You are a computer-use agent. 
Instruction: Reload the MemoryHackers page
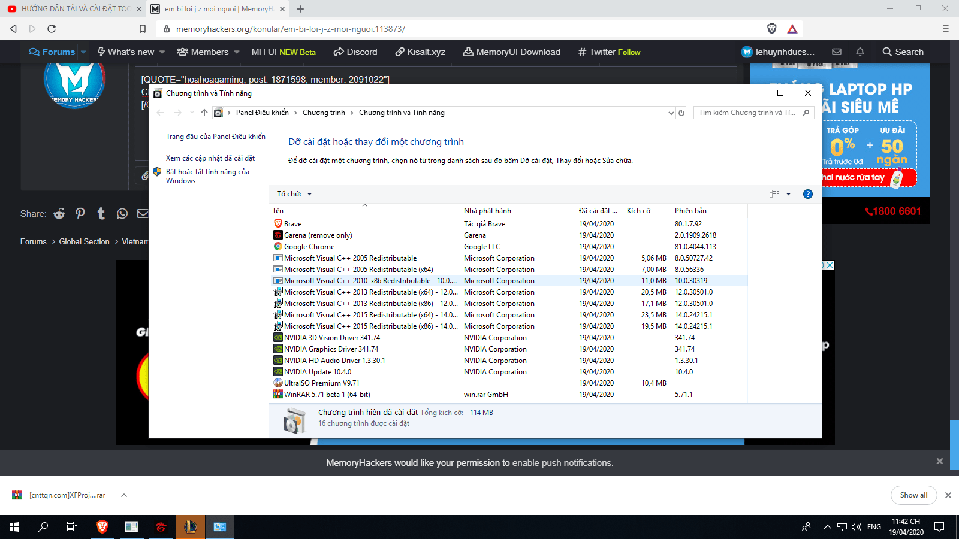pos(52,29)
